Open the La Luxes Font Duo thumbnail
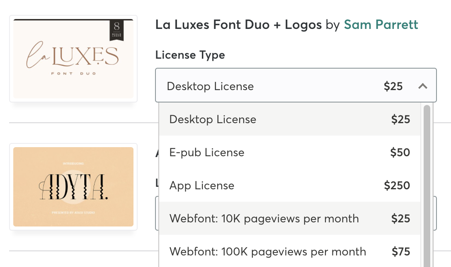451x267 pixels. (x=73, y=59)
